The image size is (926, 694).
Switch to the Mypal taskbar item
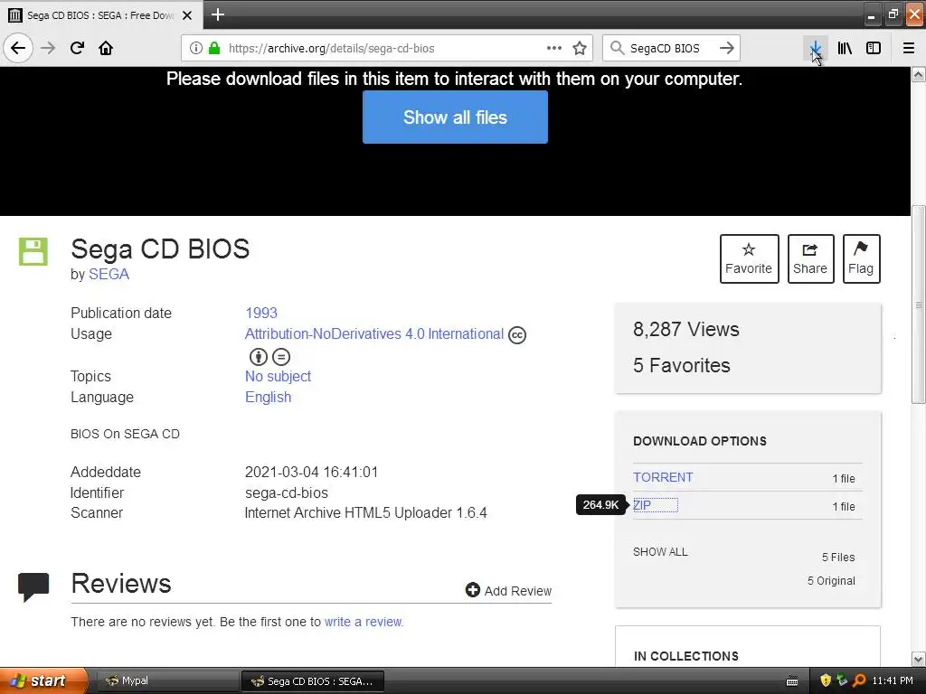[167, 681]
